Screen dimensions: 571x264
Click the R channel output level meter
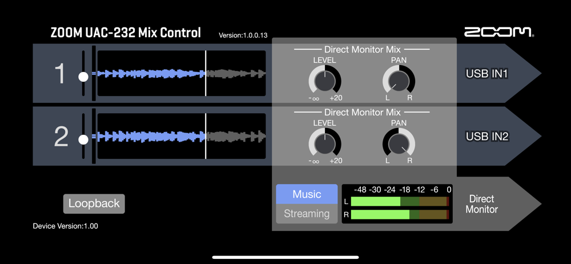coord(400,214)
